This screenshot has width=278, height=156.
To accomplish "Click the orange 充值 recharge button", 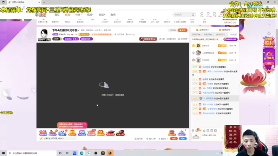I will [174, 139].
